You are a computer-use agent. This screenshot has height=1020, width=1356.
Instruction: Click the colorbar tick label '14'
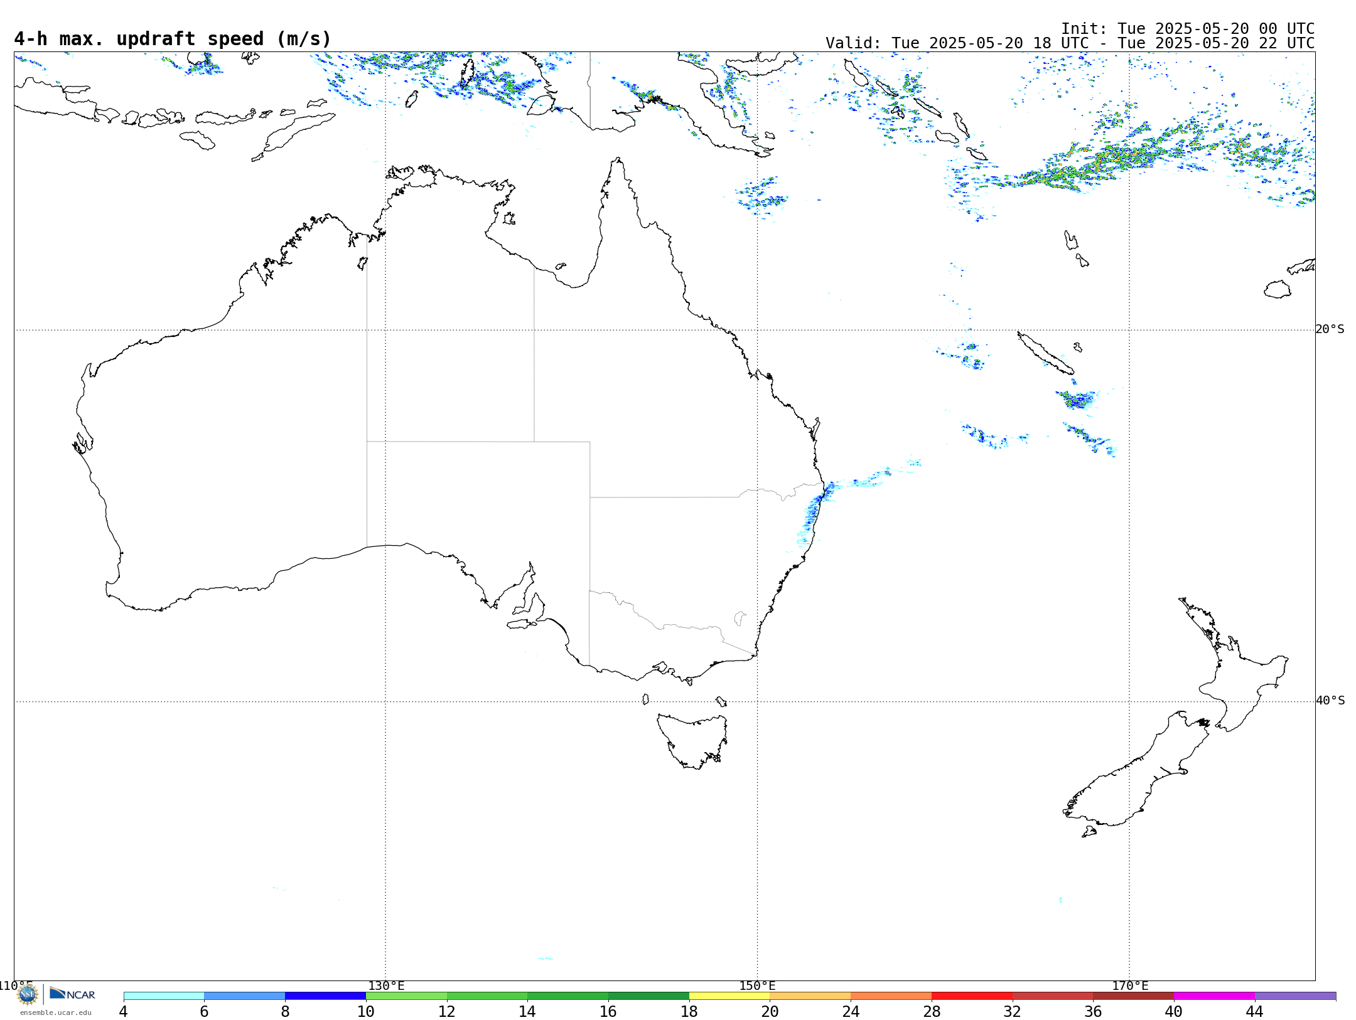pos(527,1011)
